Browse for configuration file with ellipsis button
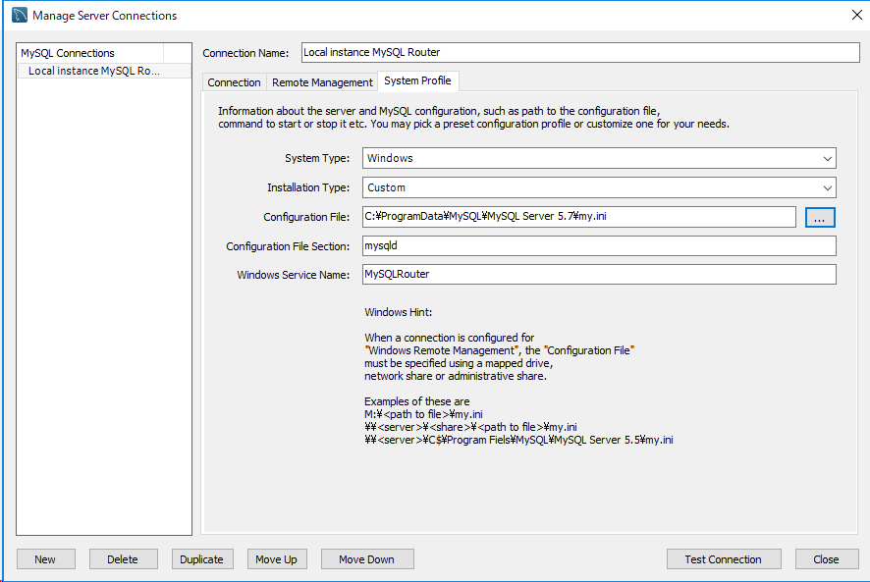This screenshot has width=870, height=582. [x=820, y=218]
